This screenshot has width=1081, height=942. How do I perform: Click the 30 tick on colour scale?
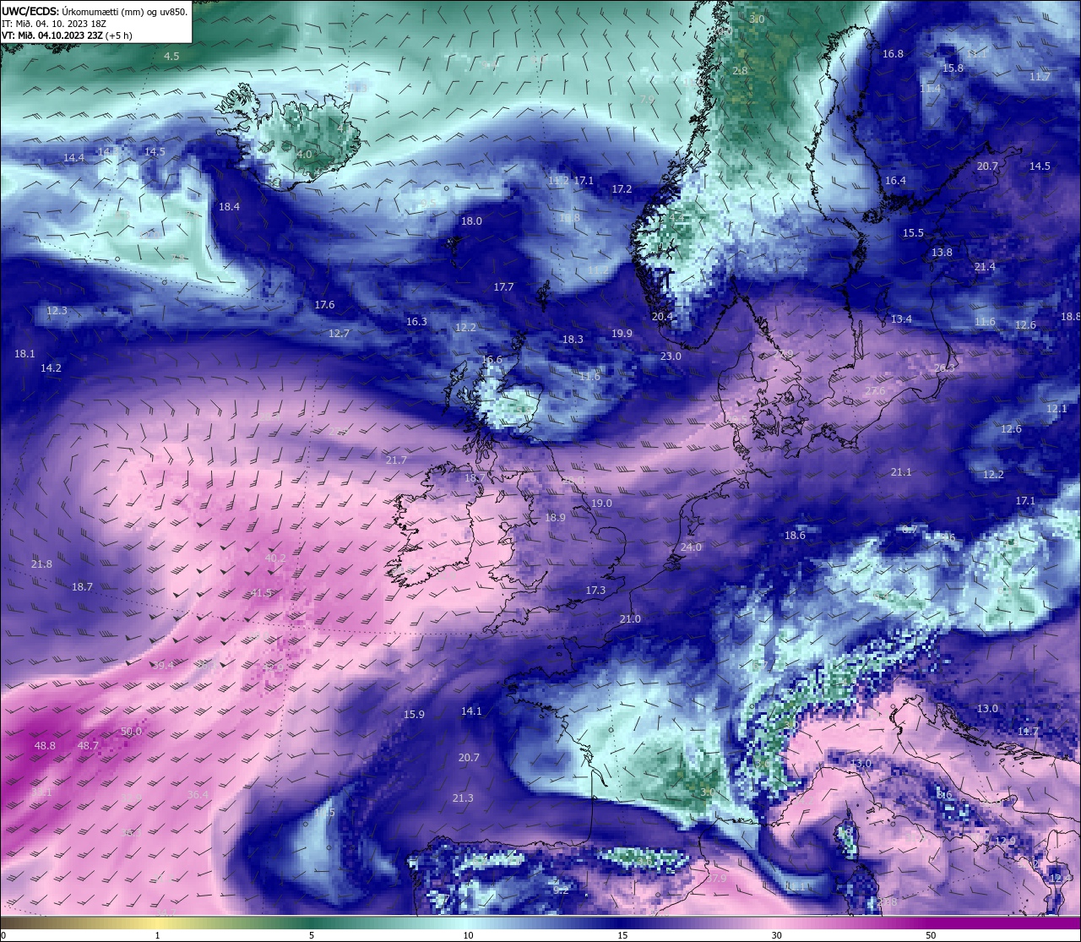pyautogui.click(x=776, y=935)
